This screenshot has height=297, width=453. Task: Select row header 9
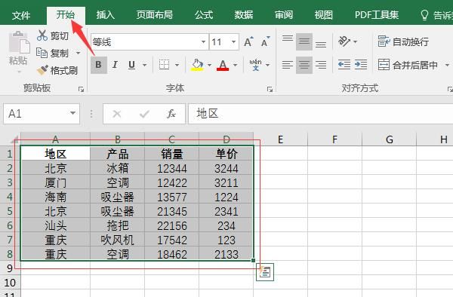click(10, 268)
